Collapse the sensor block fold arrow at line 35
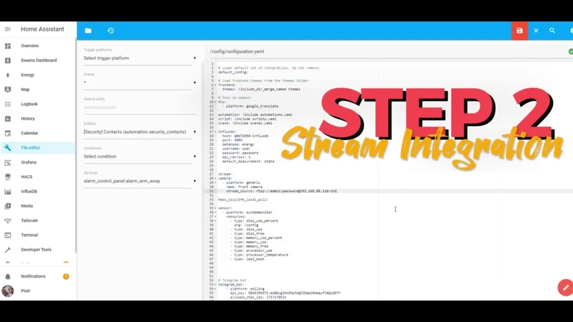 pyautogui.click(x=215, y=208)
